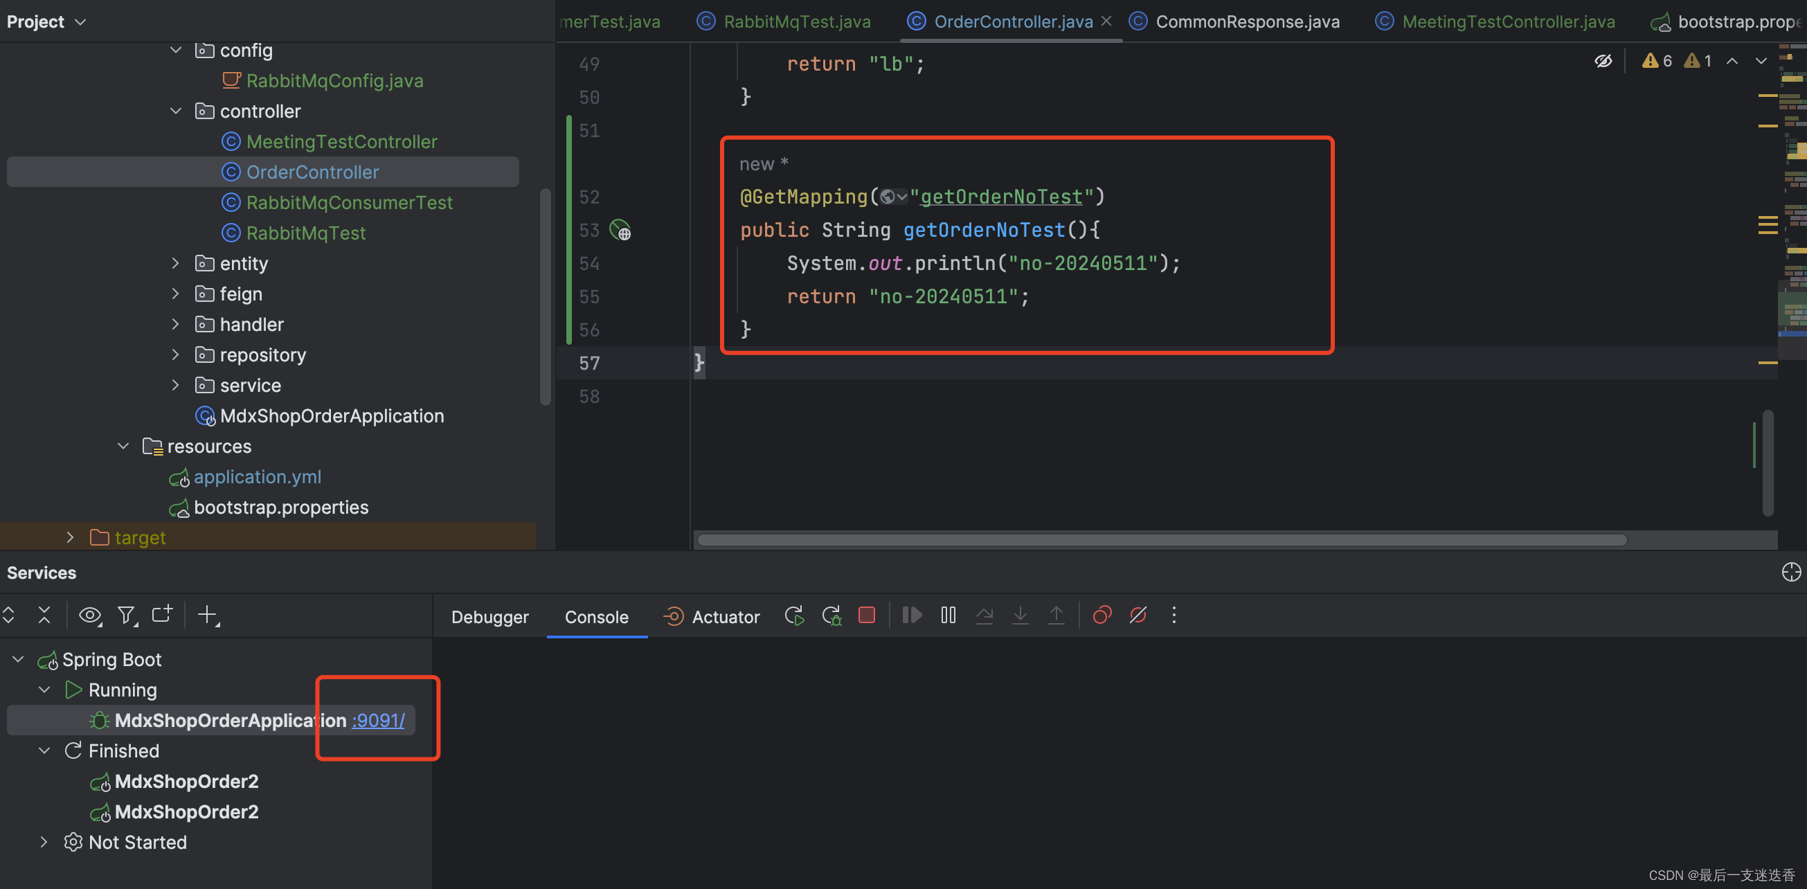Click the Filter icon in Services toolbar

click(x=126, y=616)
